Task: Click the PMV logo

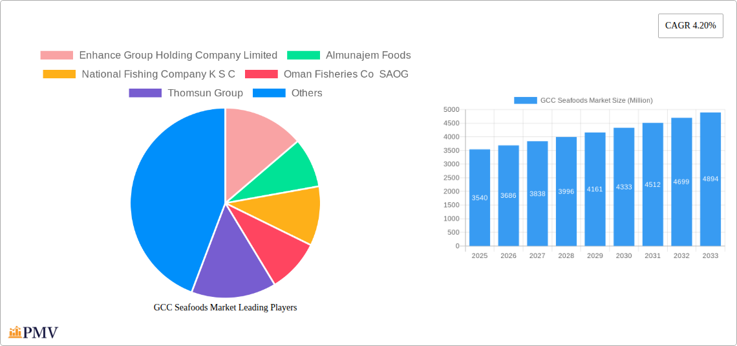Action: (x=34, y=332)
